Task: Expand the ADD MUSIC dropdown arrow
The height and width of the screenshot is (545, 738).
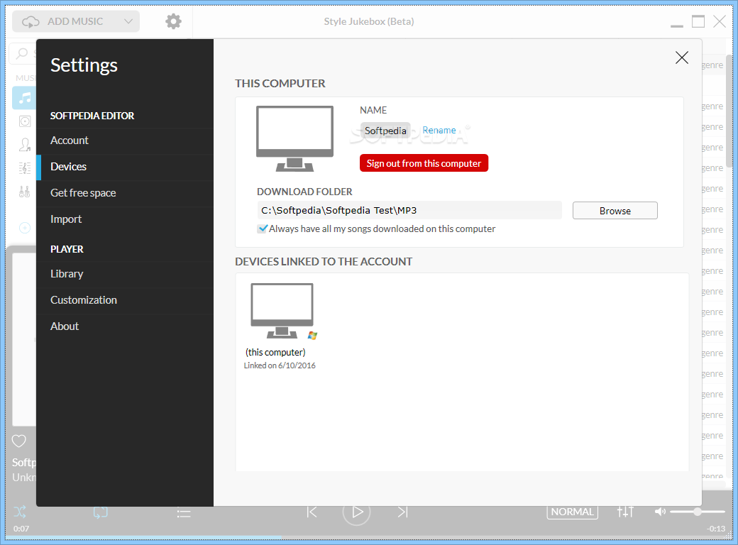Action: [x=128, y=21]
